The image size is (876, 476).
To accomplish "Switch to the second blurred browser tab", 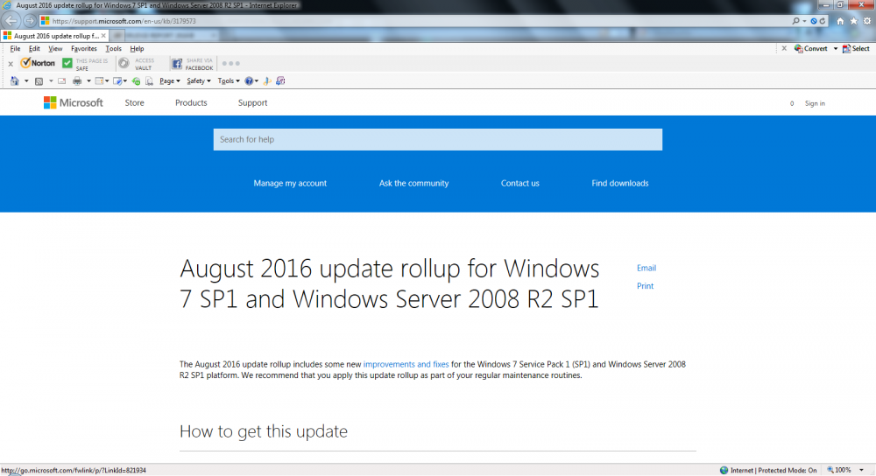I will pos(165,36).
